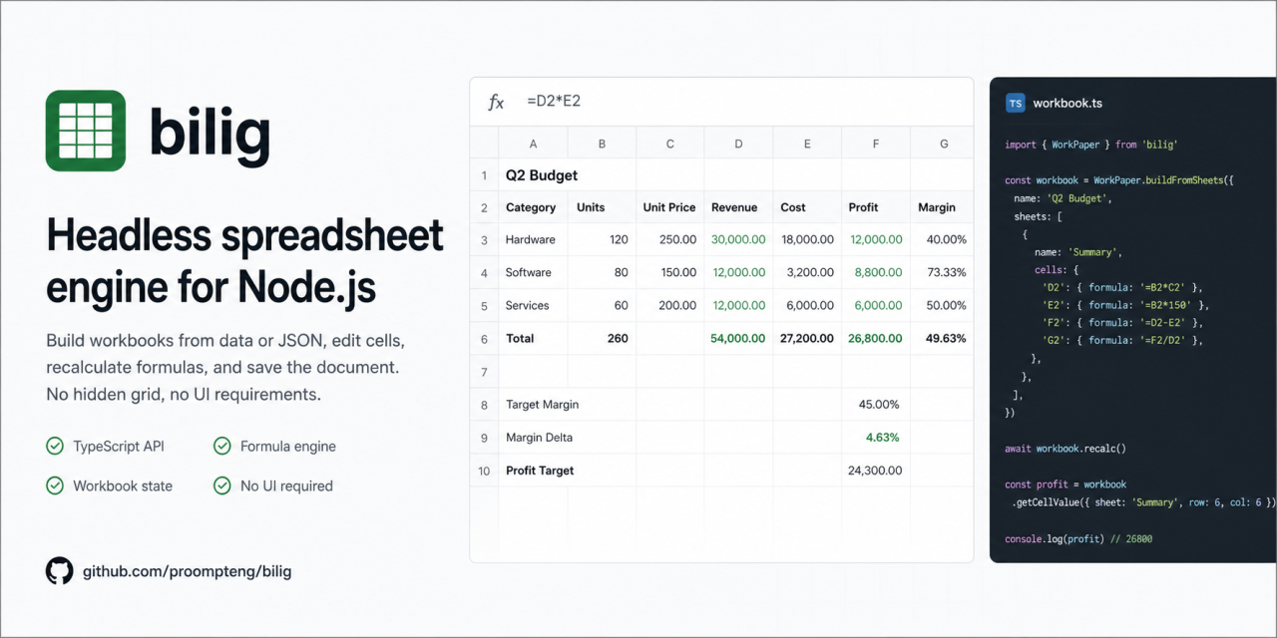This screenshot has width=1277, height=638.
Task: Click the Margin header cell
Action: pos(942,207)
